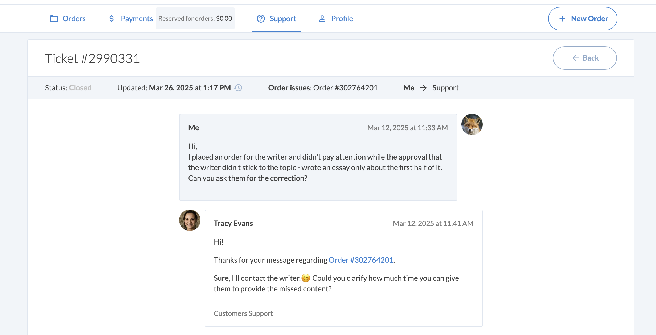Go to the Profile tab
The height and width of the screenshot is (335, 656).
click(342, 19)
